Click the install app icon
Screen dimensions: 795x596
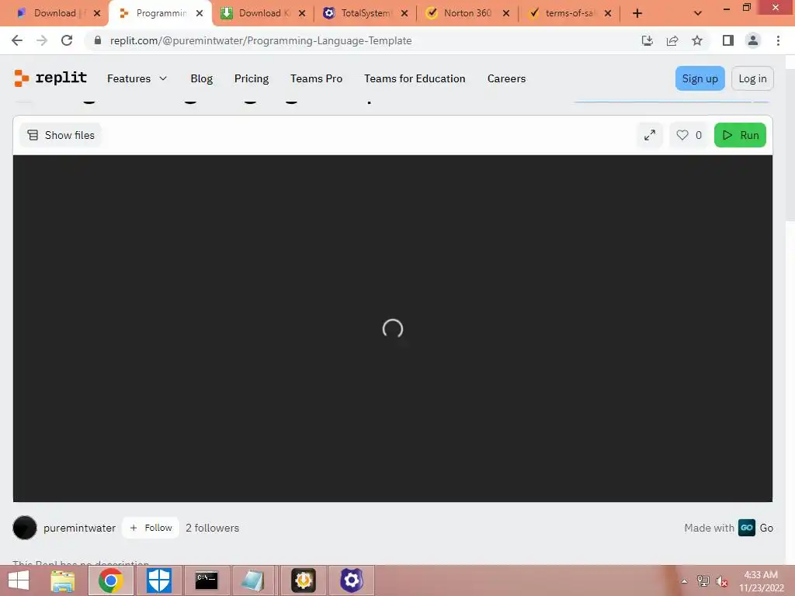click(x=647, y=40)
